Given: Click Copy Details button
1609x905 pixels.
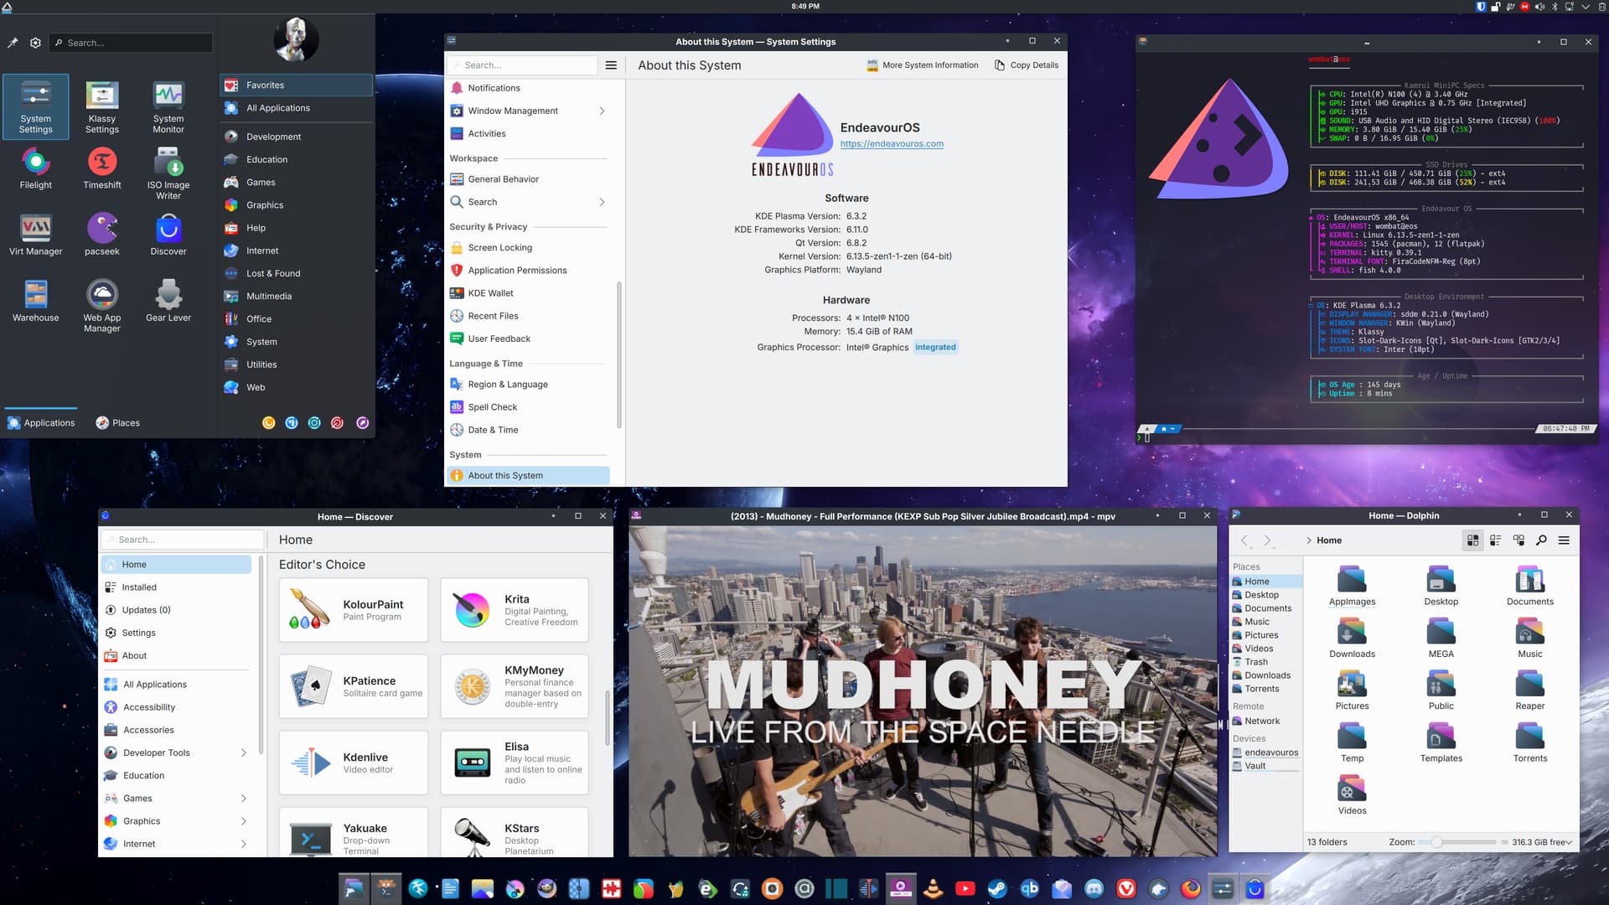Looking at the screenshot, I should [x=1026, y=65].
